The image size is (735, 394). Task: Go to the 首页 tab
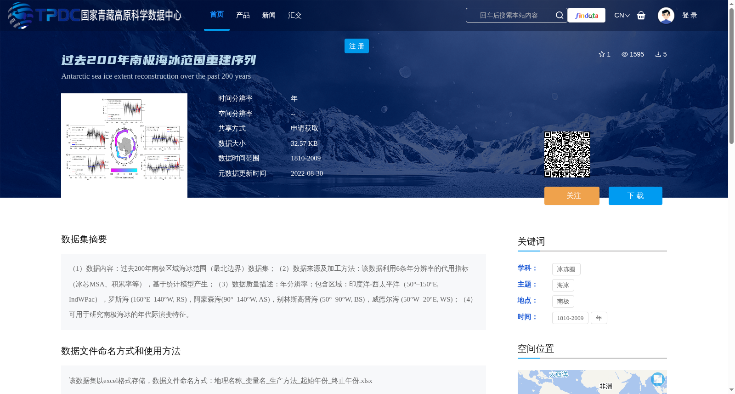[217, 15]
